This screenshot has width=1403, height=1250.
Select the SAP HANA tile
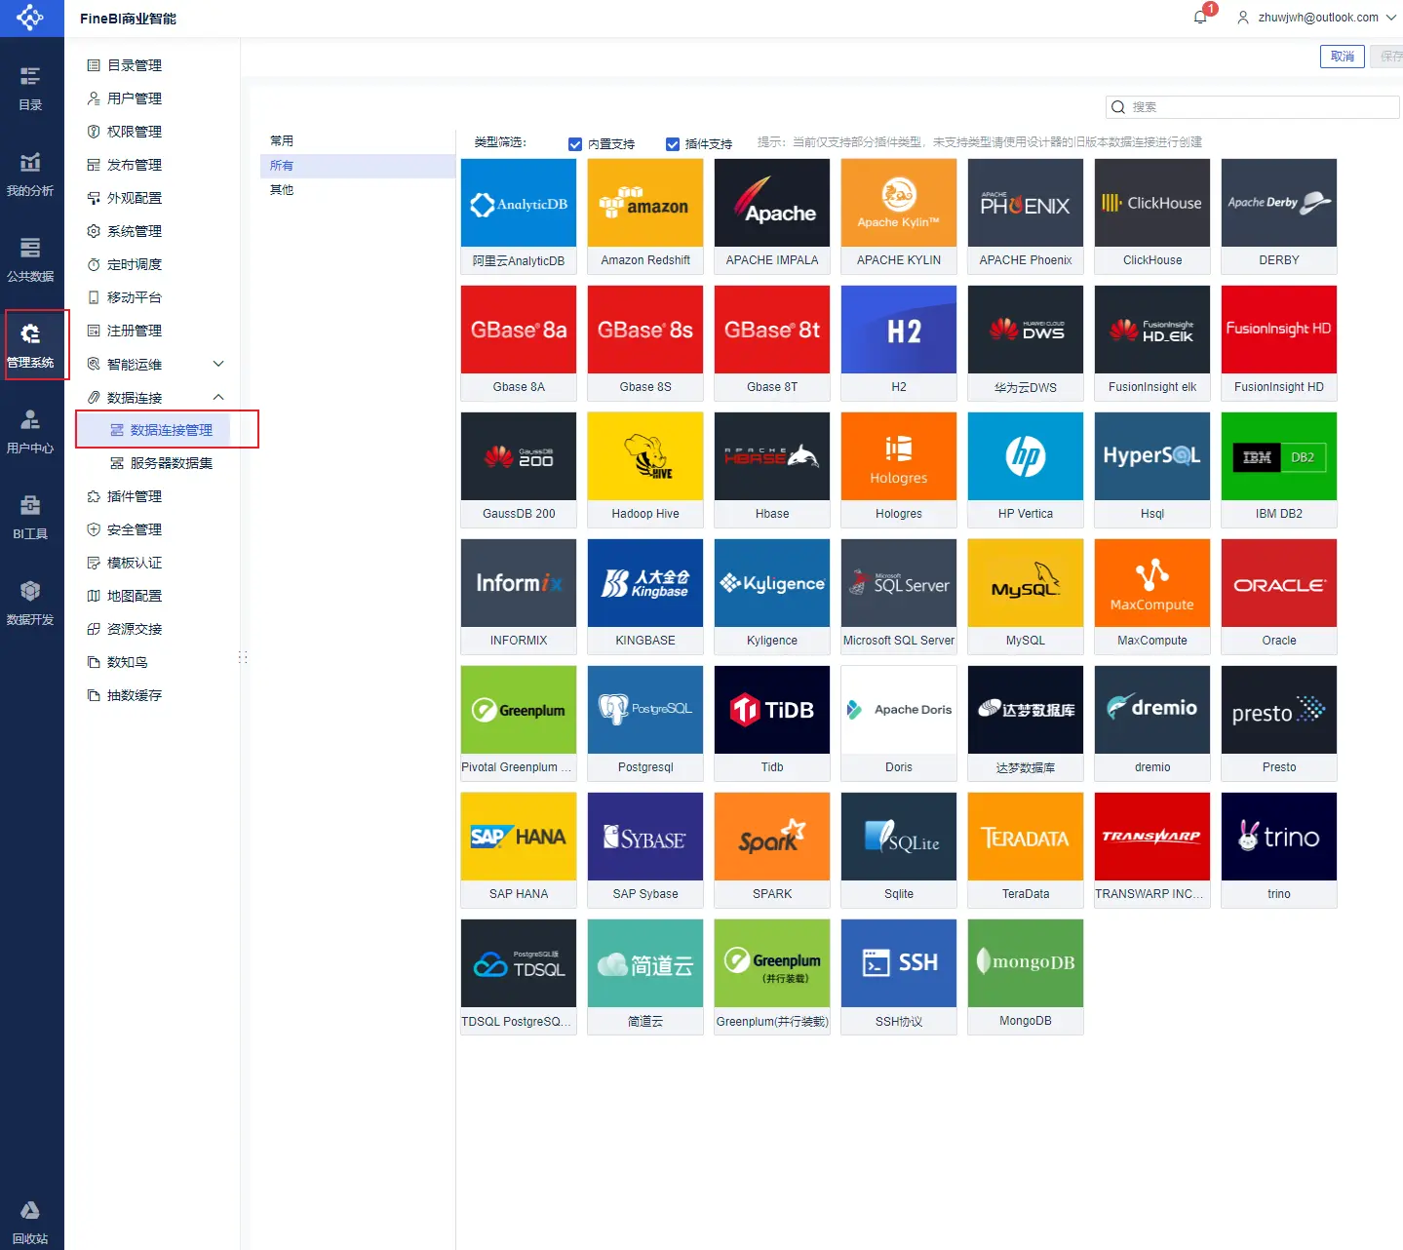(x=519, y=849)
